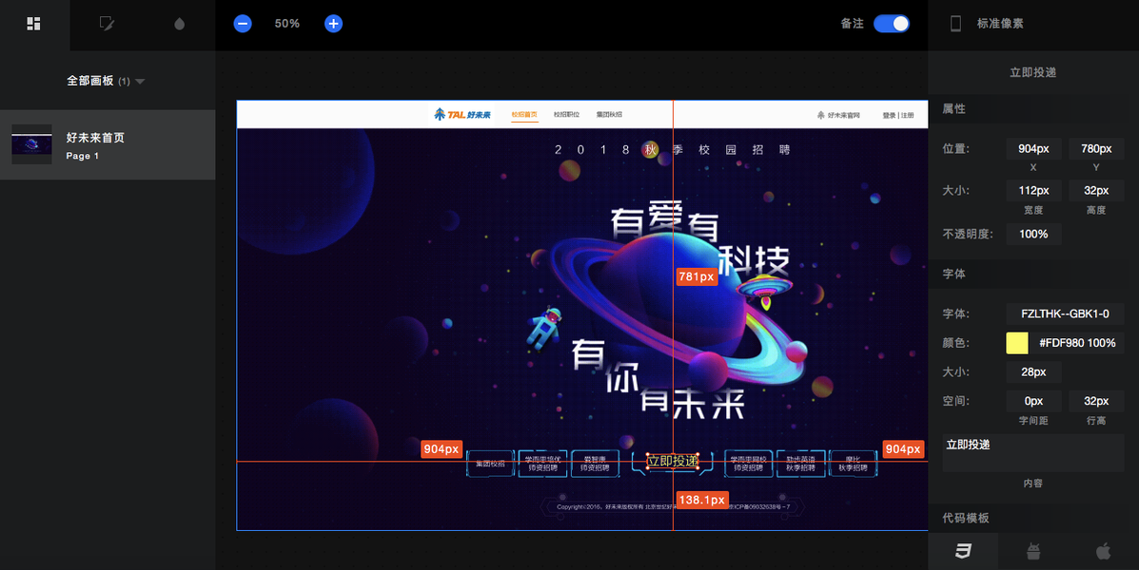
Task: Select the 登录 | 注册 link on canvas
Action: click(x=898, y=115)
